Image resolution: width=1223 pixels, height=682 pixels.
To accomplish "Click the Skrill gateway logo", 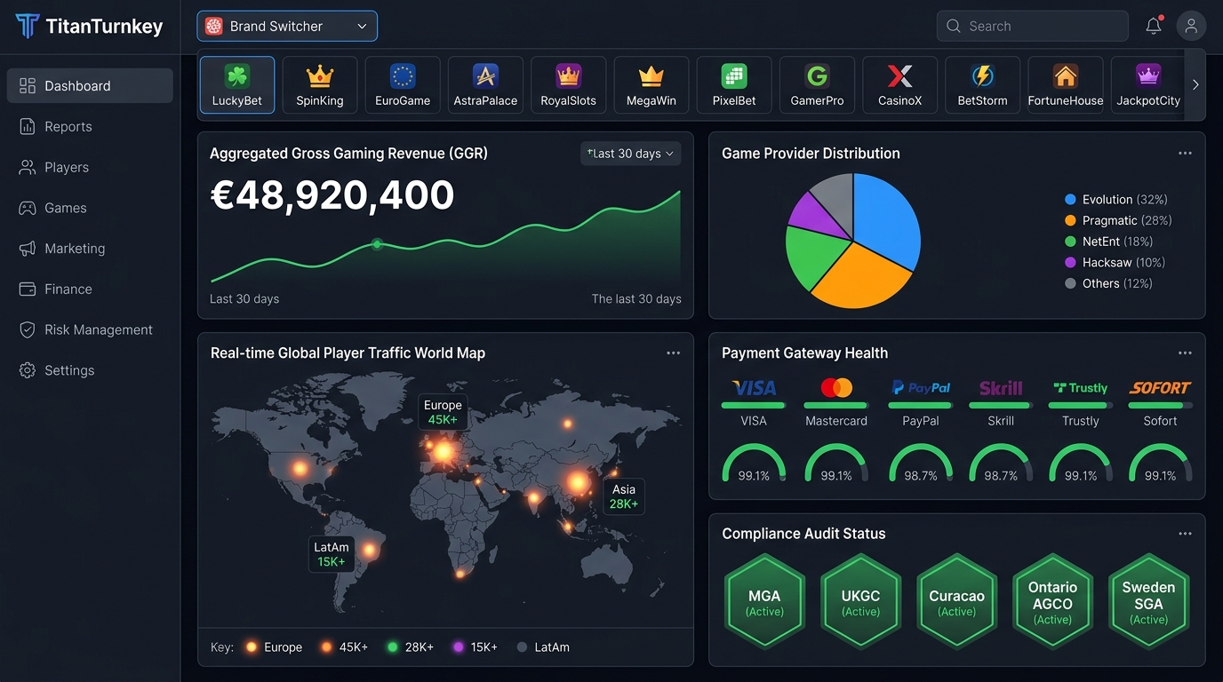I will coord(1001,388).
